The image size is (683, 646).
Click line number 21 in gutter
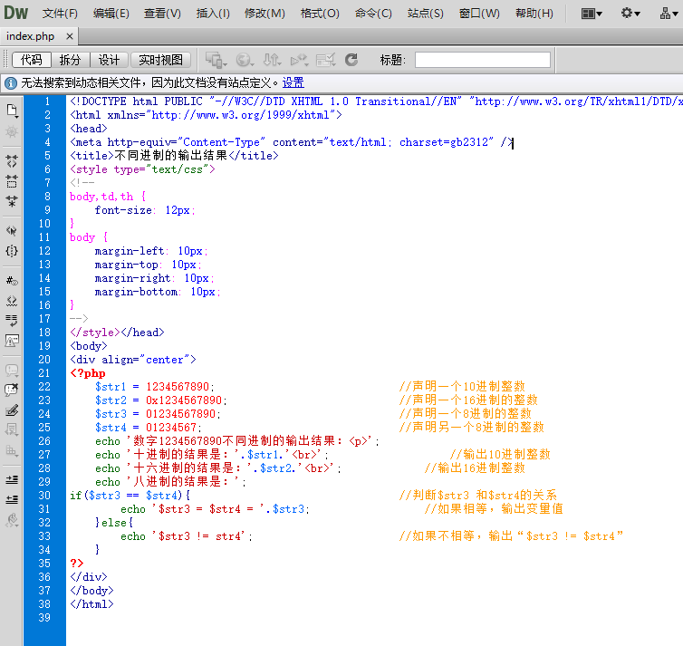[44, 373]
